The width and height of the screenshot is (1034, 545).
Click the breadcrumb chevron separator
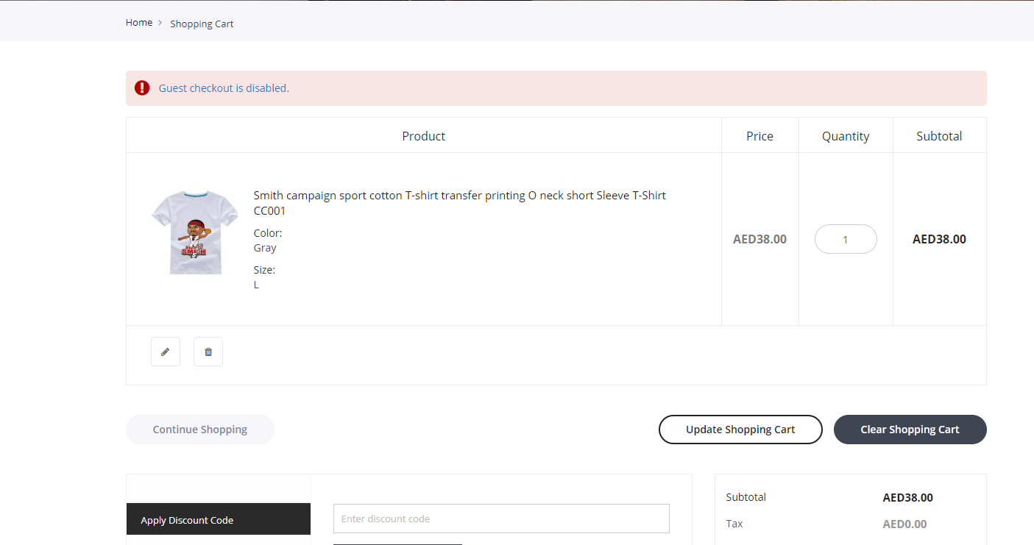(x=160, y=23)
